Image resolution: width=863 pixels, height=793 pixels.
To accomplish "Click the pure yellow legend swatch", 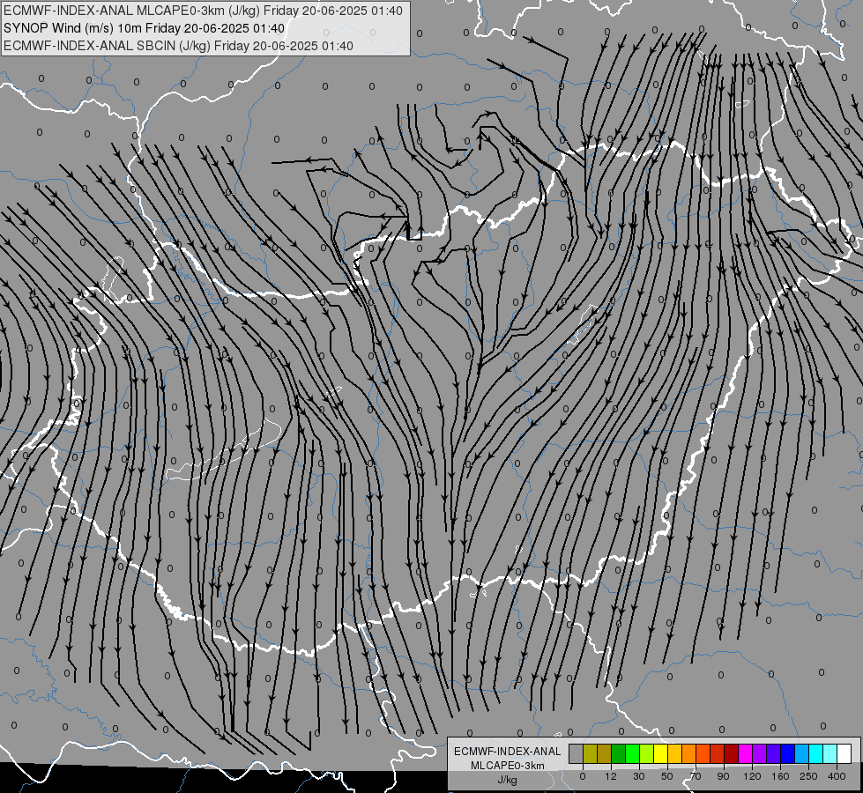I will pos(661,754).
